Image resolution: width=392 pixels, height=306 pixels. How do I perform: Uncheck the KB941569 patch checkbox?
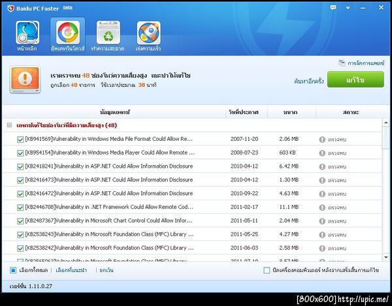coord(20,140)
